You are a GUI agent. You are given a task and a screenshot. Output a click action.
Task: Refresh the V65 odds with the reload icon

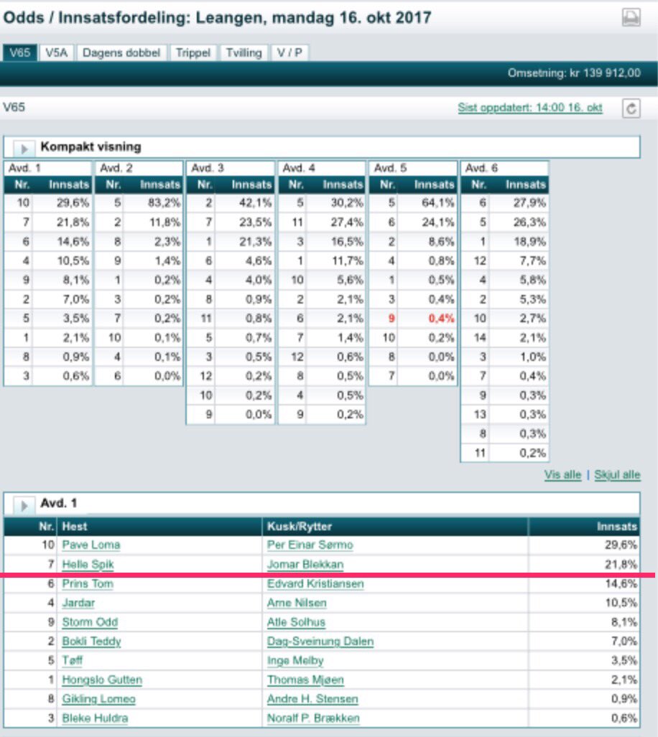(631, 108)
